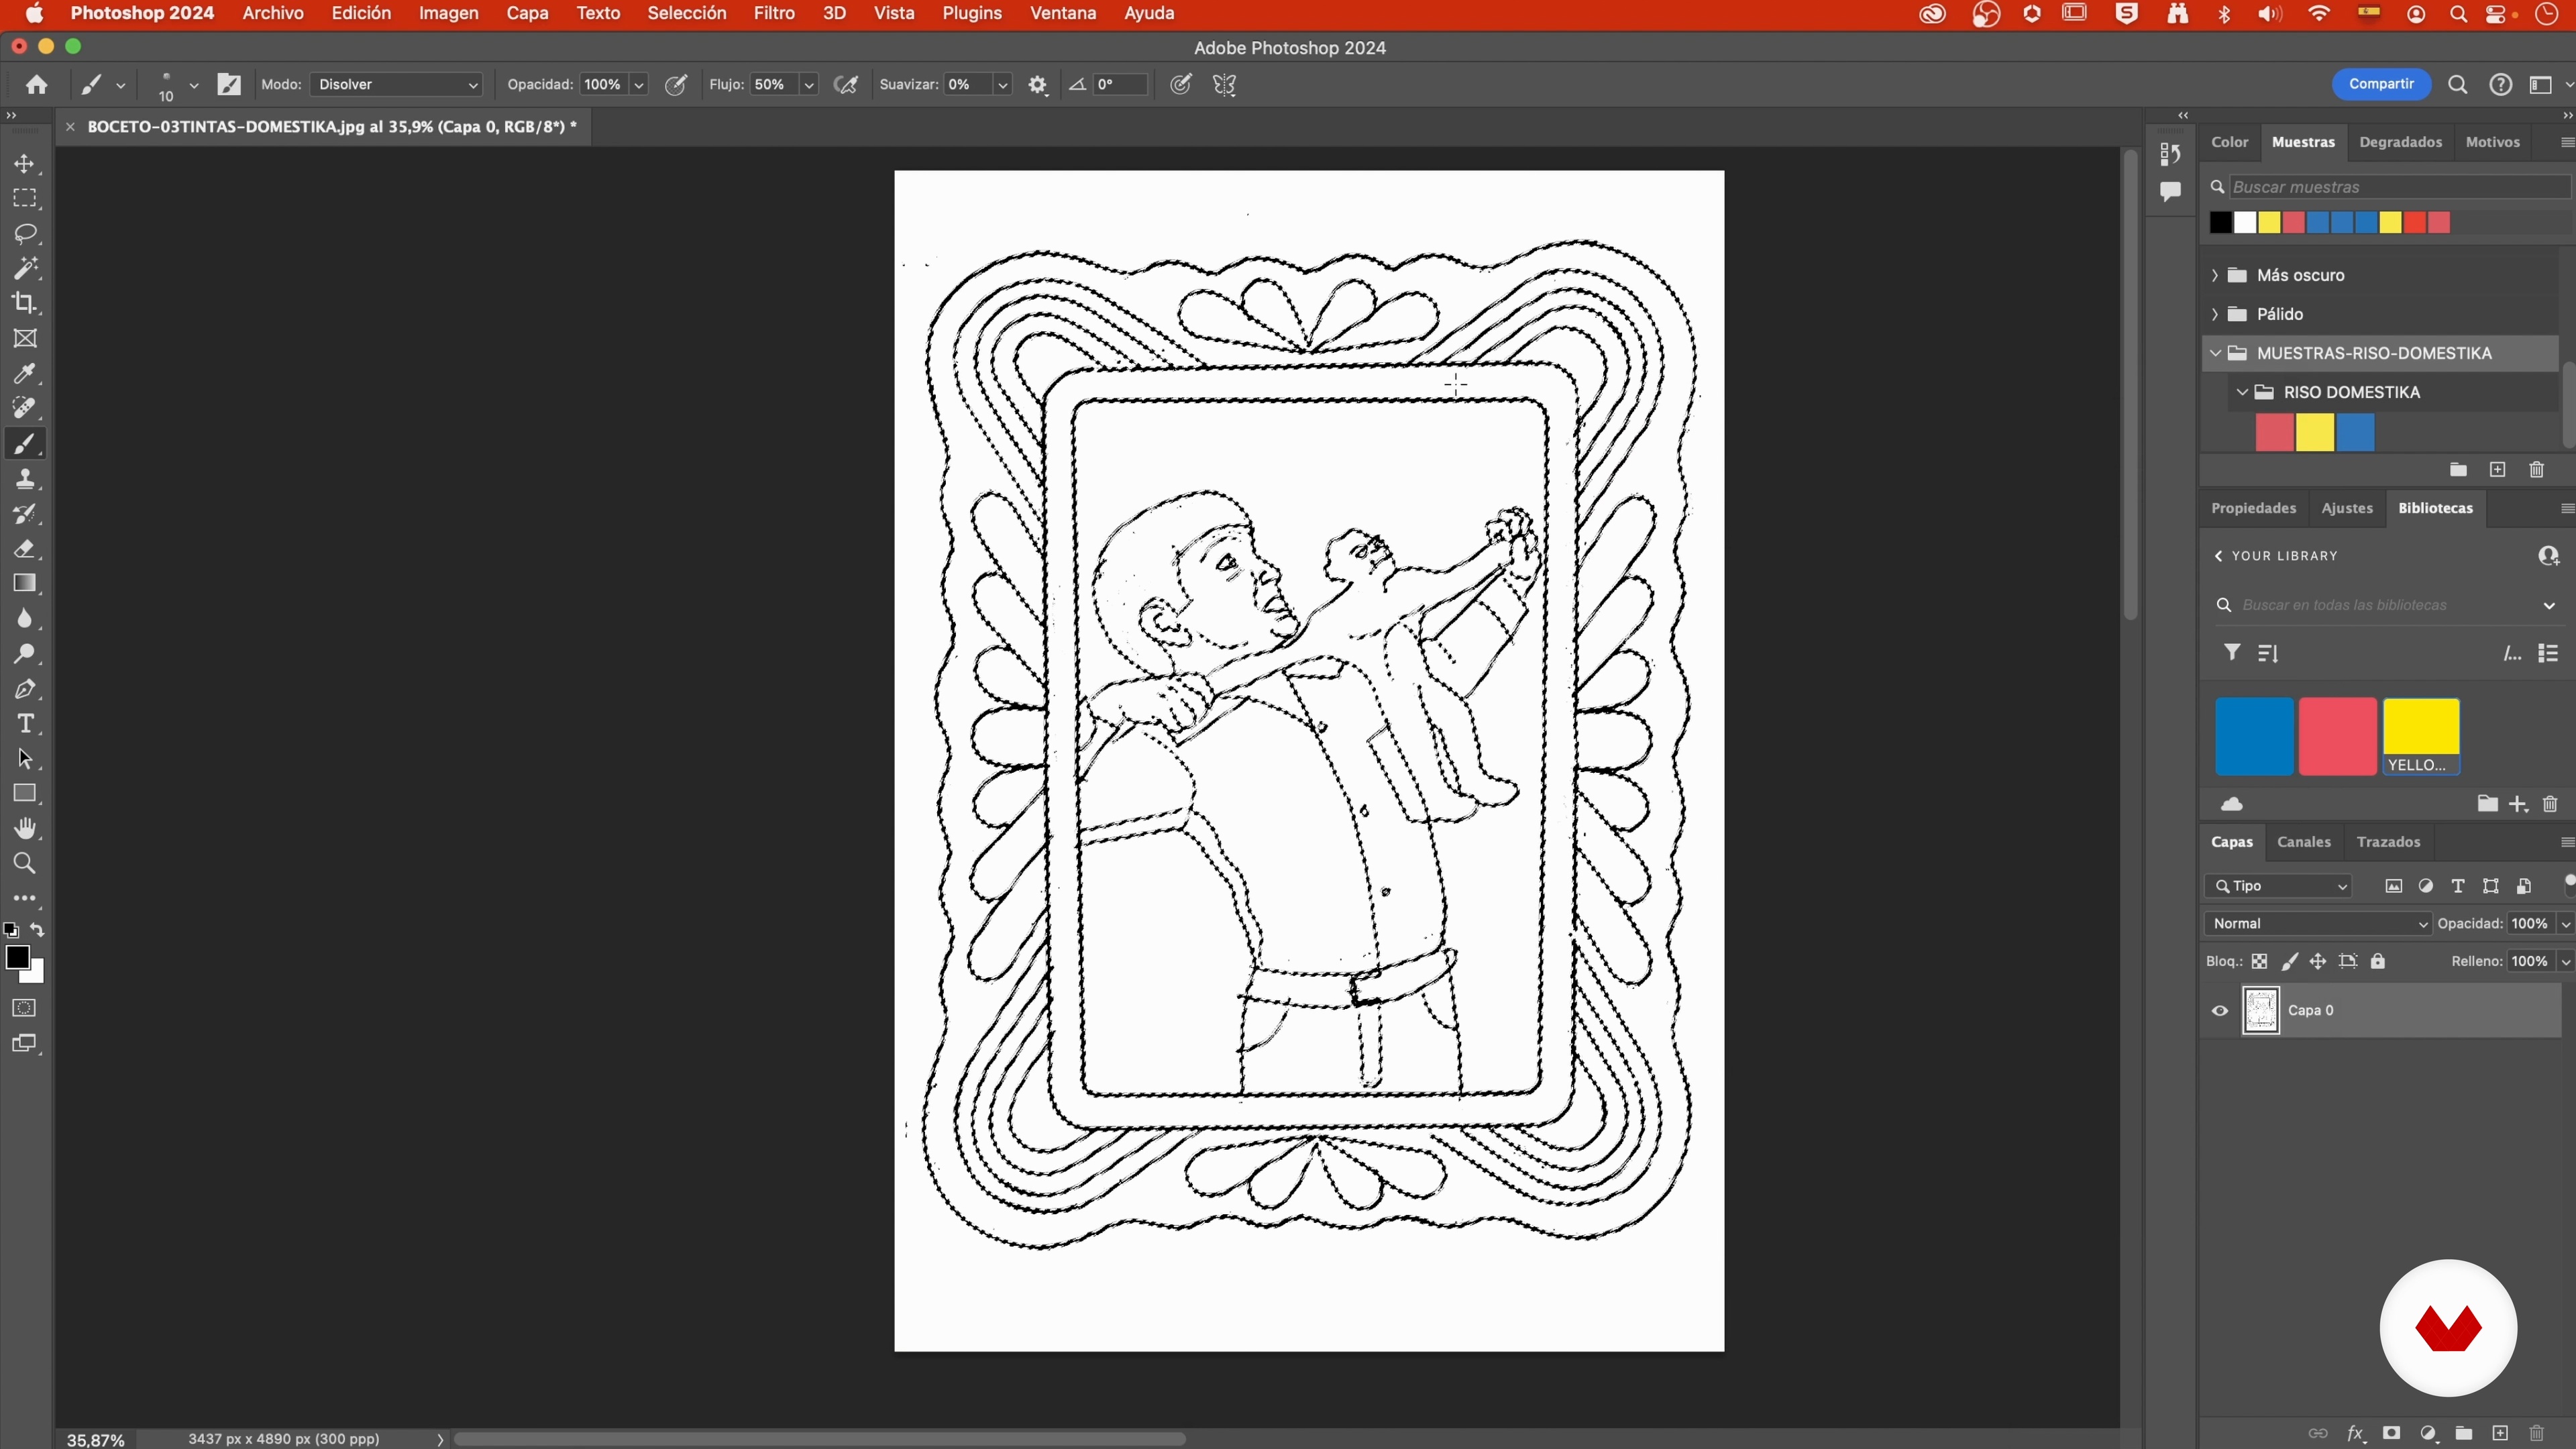Open the Normal blend mode dropdown

pyautogui.click(x=2317, y=924)
